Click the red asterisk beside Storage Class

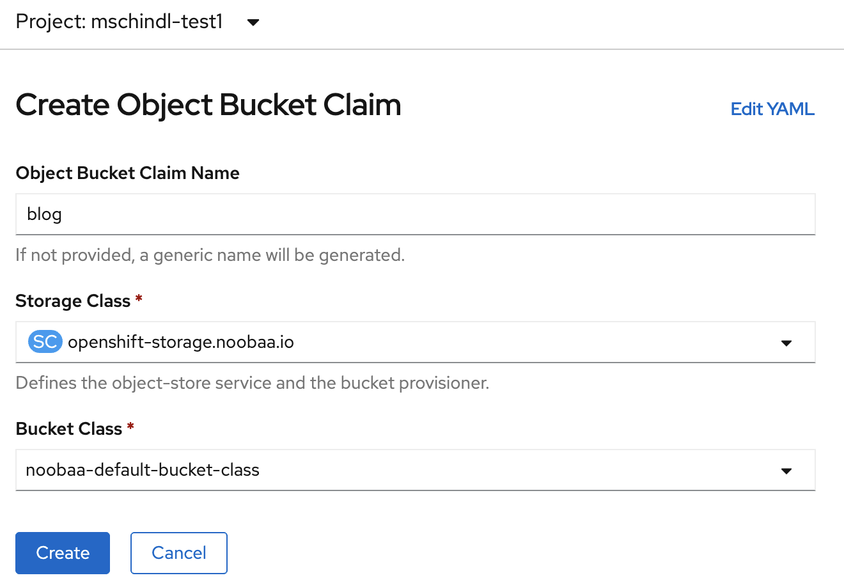139,299
